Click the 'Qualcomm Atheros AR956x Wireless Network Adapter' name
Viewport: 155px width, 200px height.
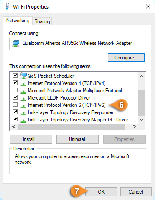click(77, 43)
